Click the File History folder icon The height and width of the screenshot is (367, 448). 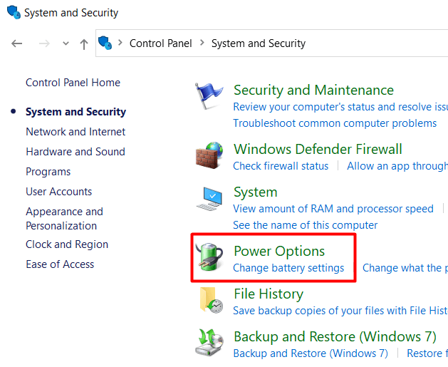[209, 301]
